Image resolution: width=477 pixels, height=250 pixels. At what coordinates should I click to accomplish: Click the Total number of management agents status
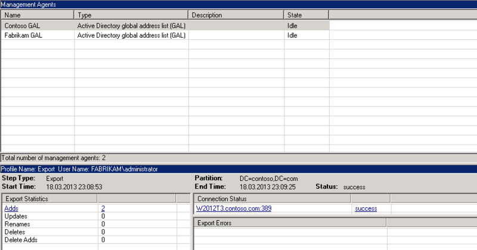click(x=54, y=158)
